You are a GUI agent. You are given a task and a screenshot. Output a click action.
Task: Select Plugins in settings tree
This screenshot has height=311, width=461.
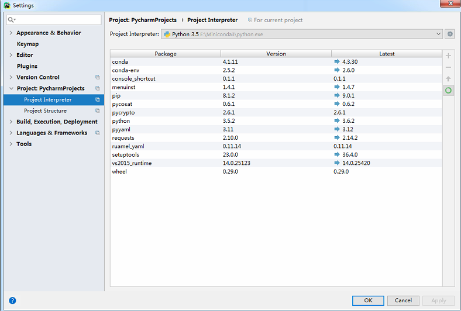tap(27, 66)
